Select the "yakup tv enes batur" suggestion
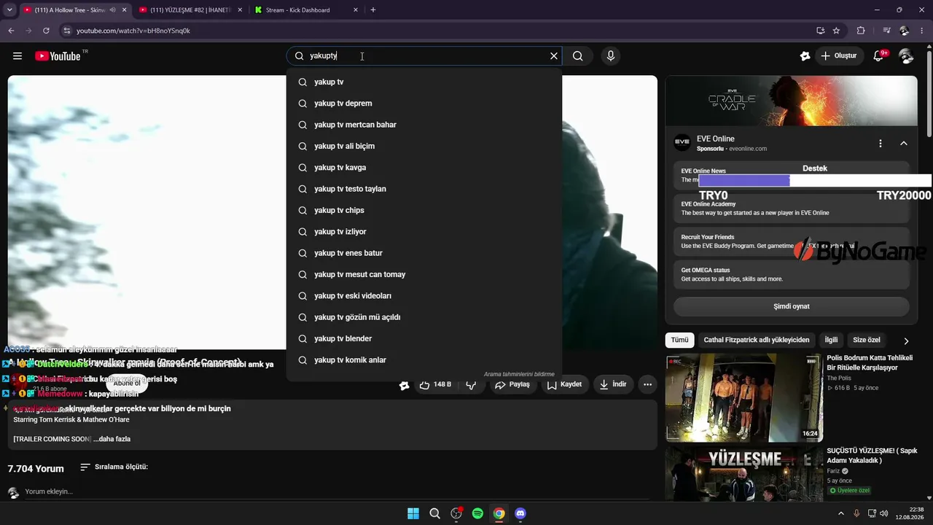 pyautogui.click(x=424, y=253)
